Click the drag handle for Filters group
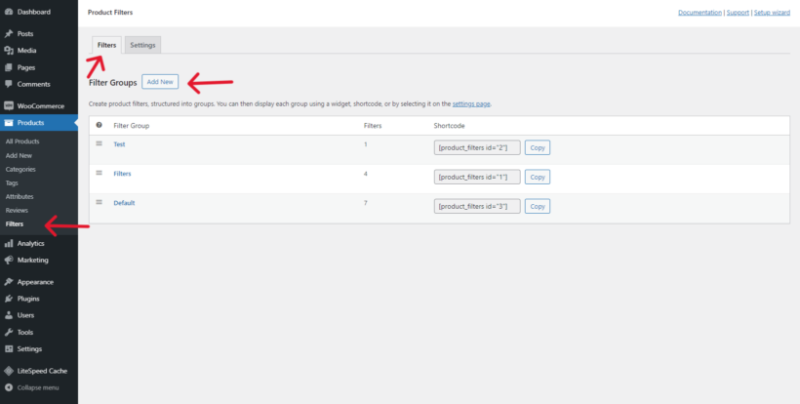 99,173
